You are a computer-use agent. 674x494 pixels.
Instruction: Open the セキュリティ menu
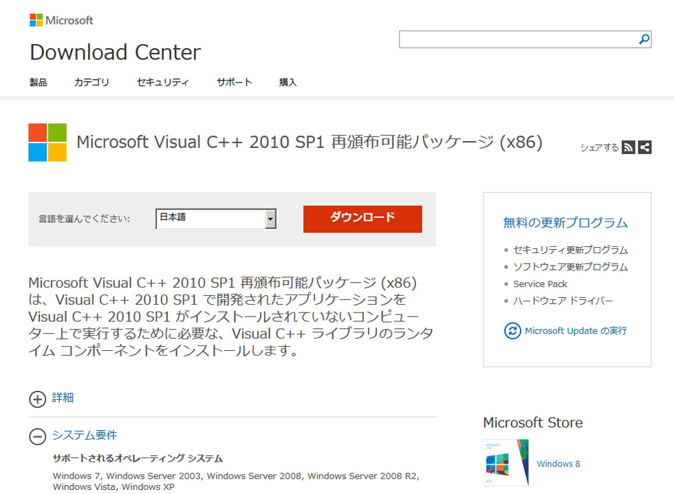pyautogui.click(x=162, y=82)
